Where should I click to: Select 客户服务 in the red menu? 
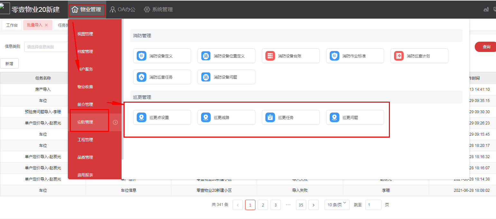[x=85, y=69]
